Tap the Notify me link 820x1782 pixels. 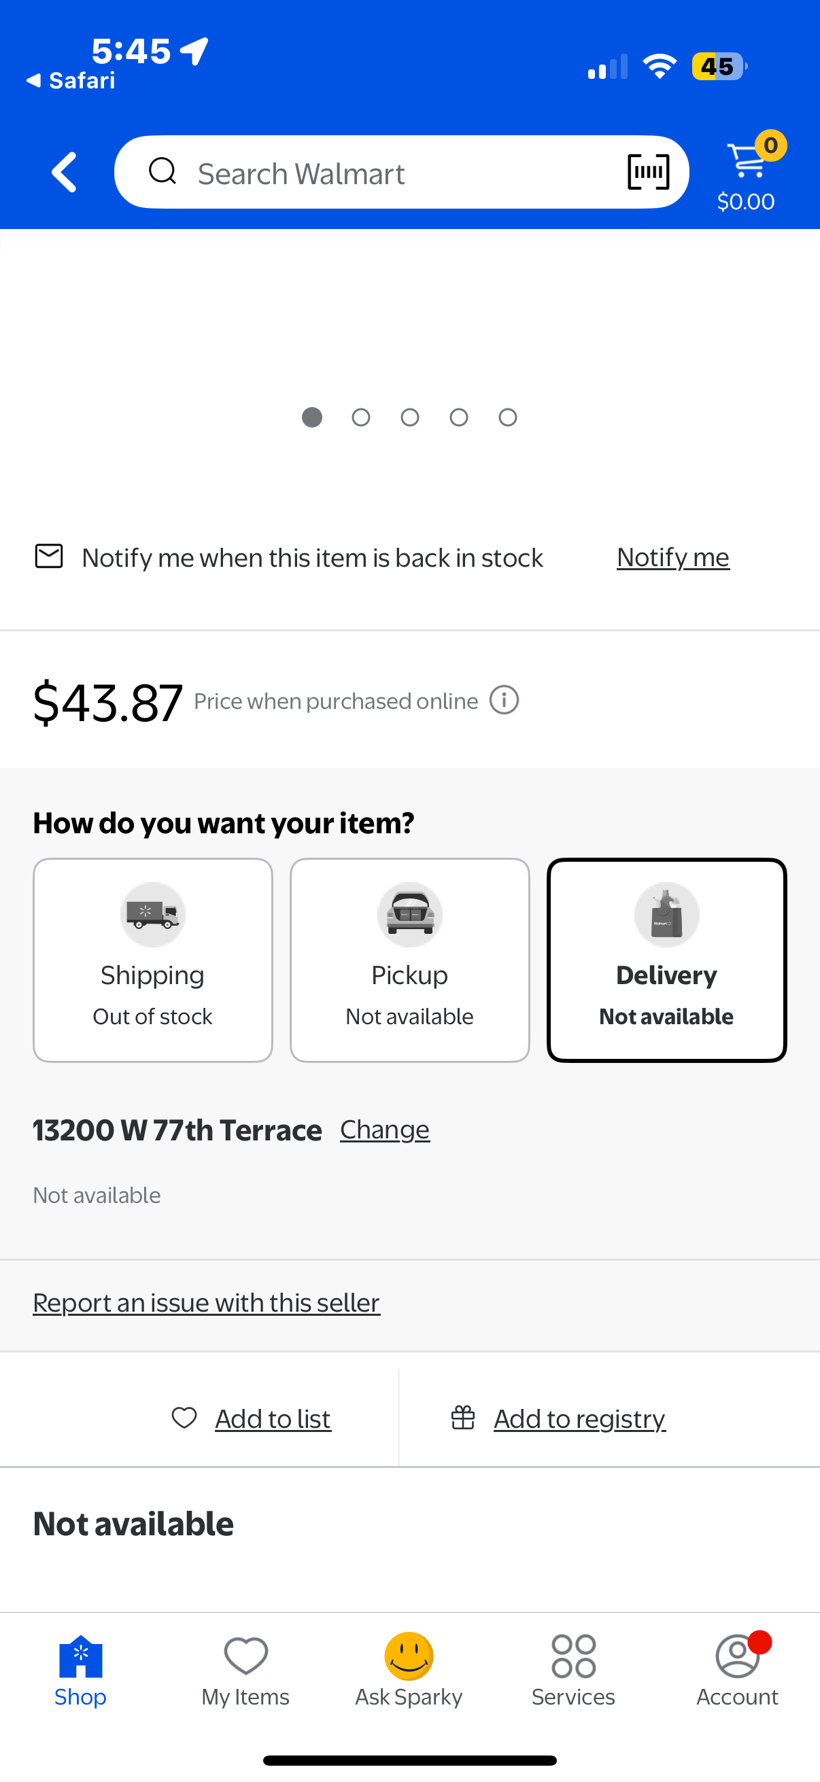[672, 557]
